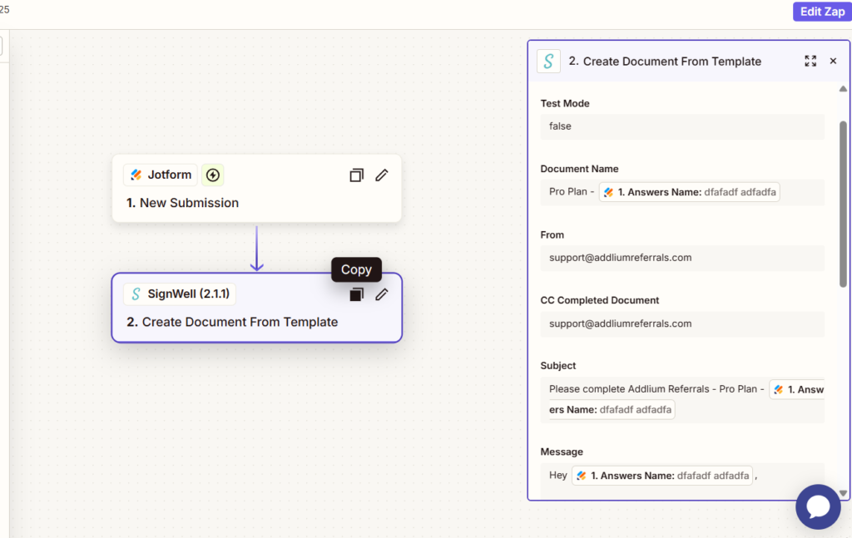Copy the SignWell step
Image resolution: width=852 pixels, height=538 pixels.
pyautogui.click(x=356, y=295)
